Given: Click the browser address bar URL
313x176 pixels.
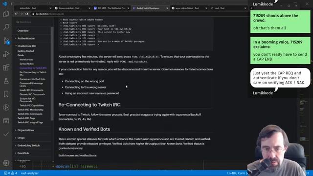Looking at the screenshot, I should pyautogui.click(x=50, y=14).
